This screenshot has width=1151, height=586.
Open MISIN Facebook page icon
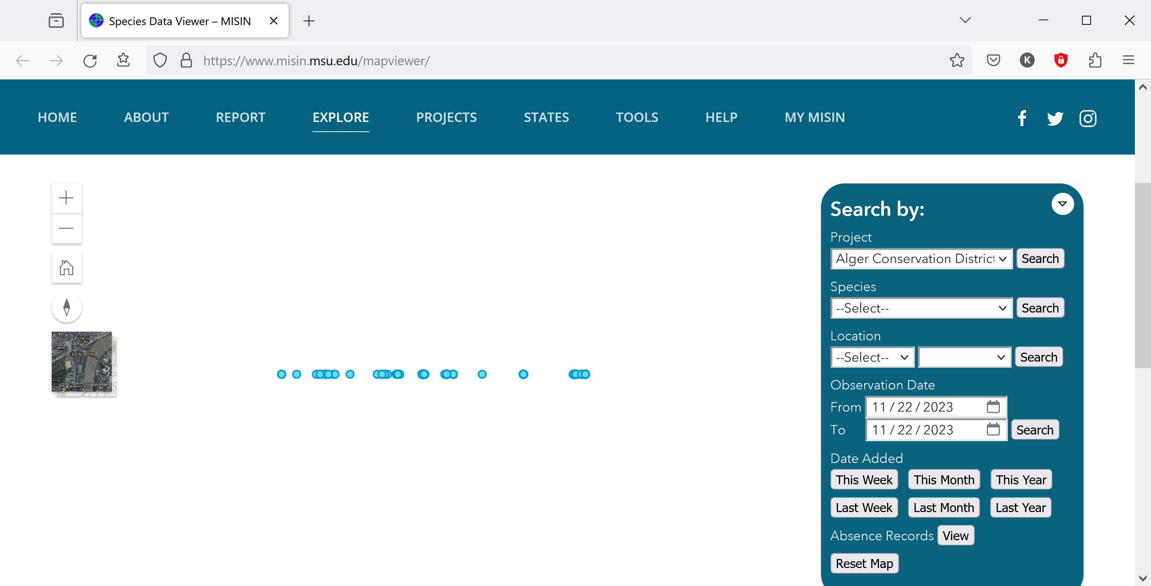point(1022,118)
